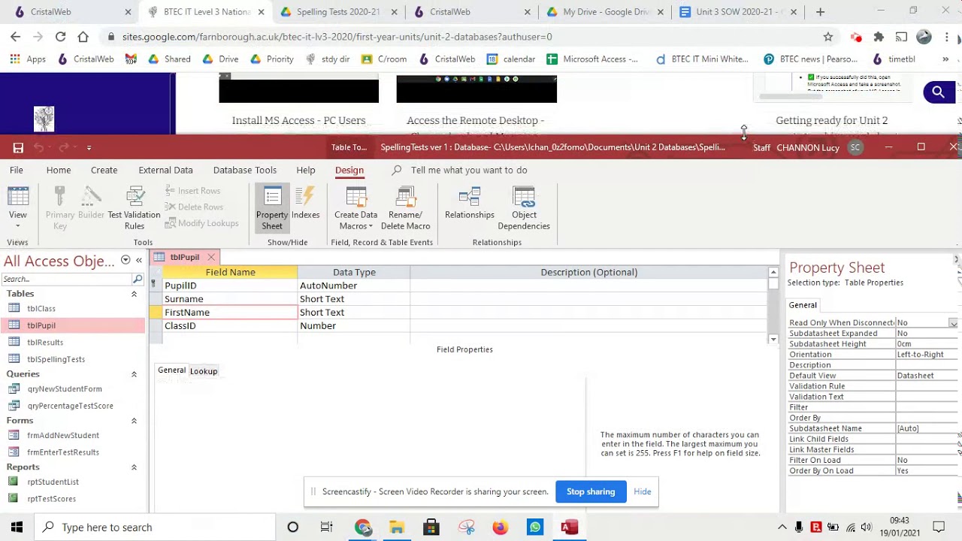Viewport: 962px width, 541px height.
Task: Switch to the Home ribbon tab
Action: pos(59,170)
